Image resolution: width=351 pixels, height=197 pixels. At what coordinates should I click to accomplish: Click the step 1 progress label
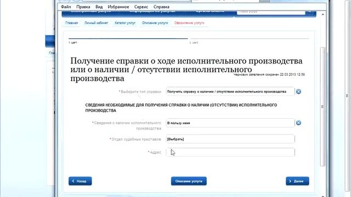[73, 43]
